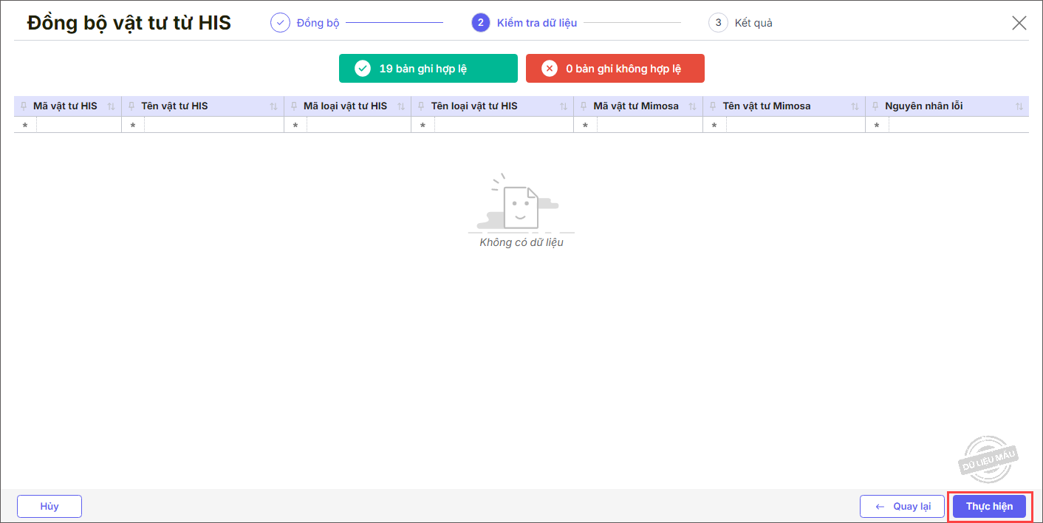Click the Nguyên nhân lỗi filter box
1043x523 pixels.
coord(959,126)
